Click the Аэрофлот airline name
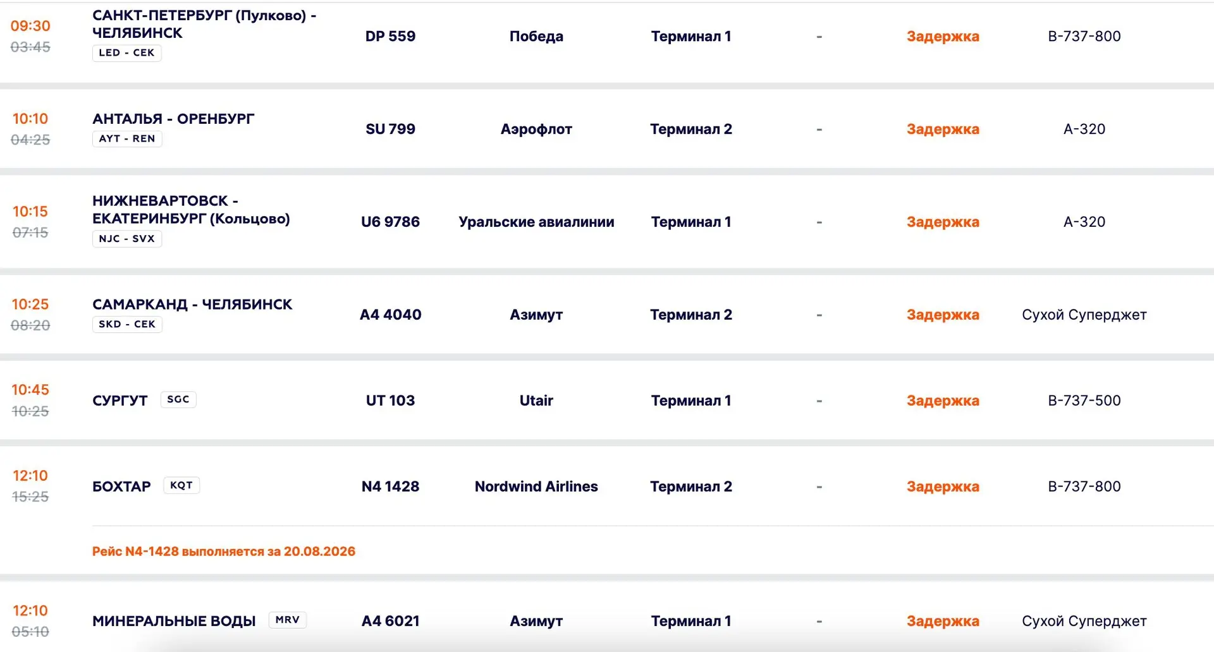Image resolution: width=1214 pixels, height=652 pixels. pos(536,130)
